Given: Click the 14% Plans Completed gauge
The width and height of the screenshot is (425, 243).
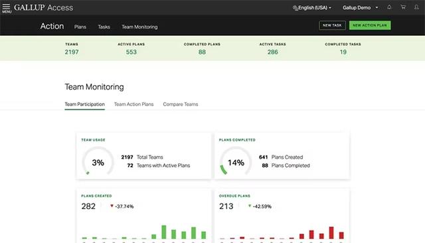Looking at the screenshot, I should (236, 162).
